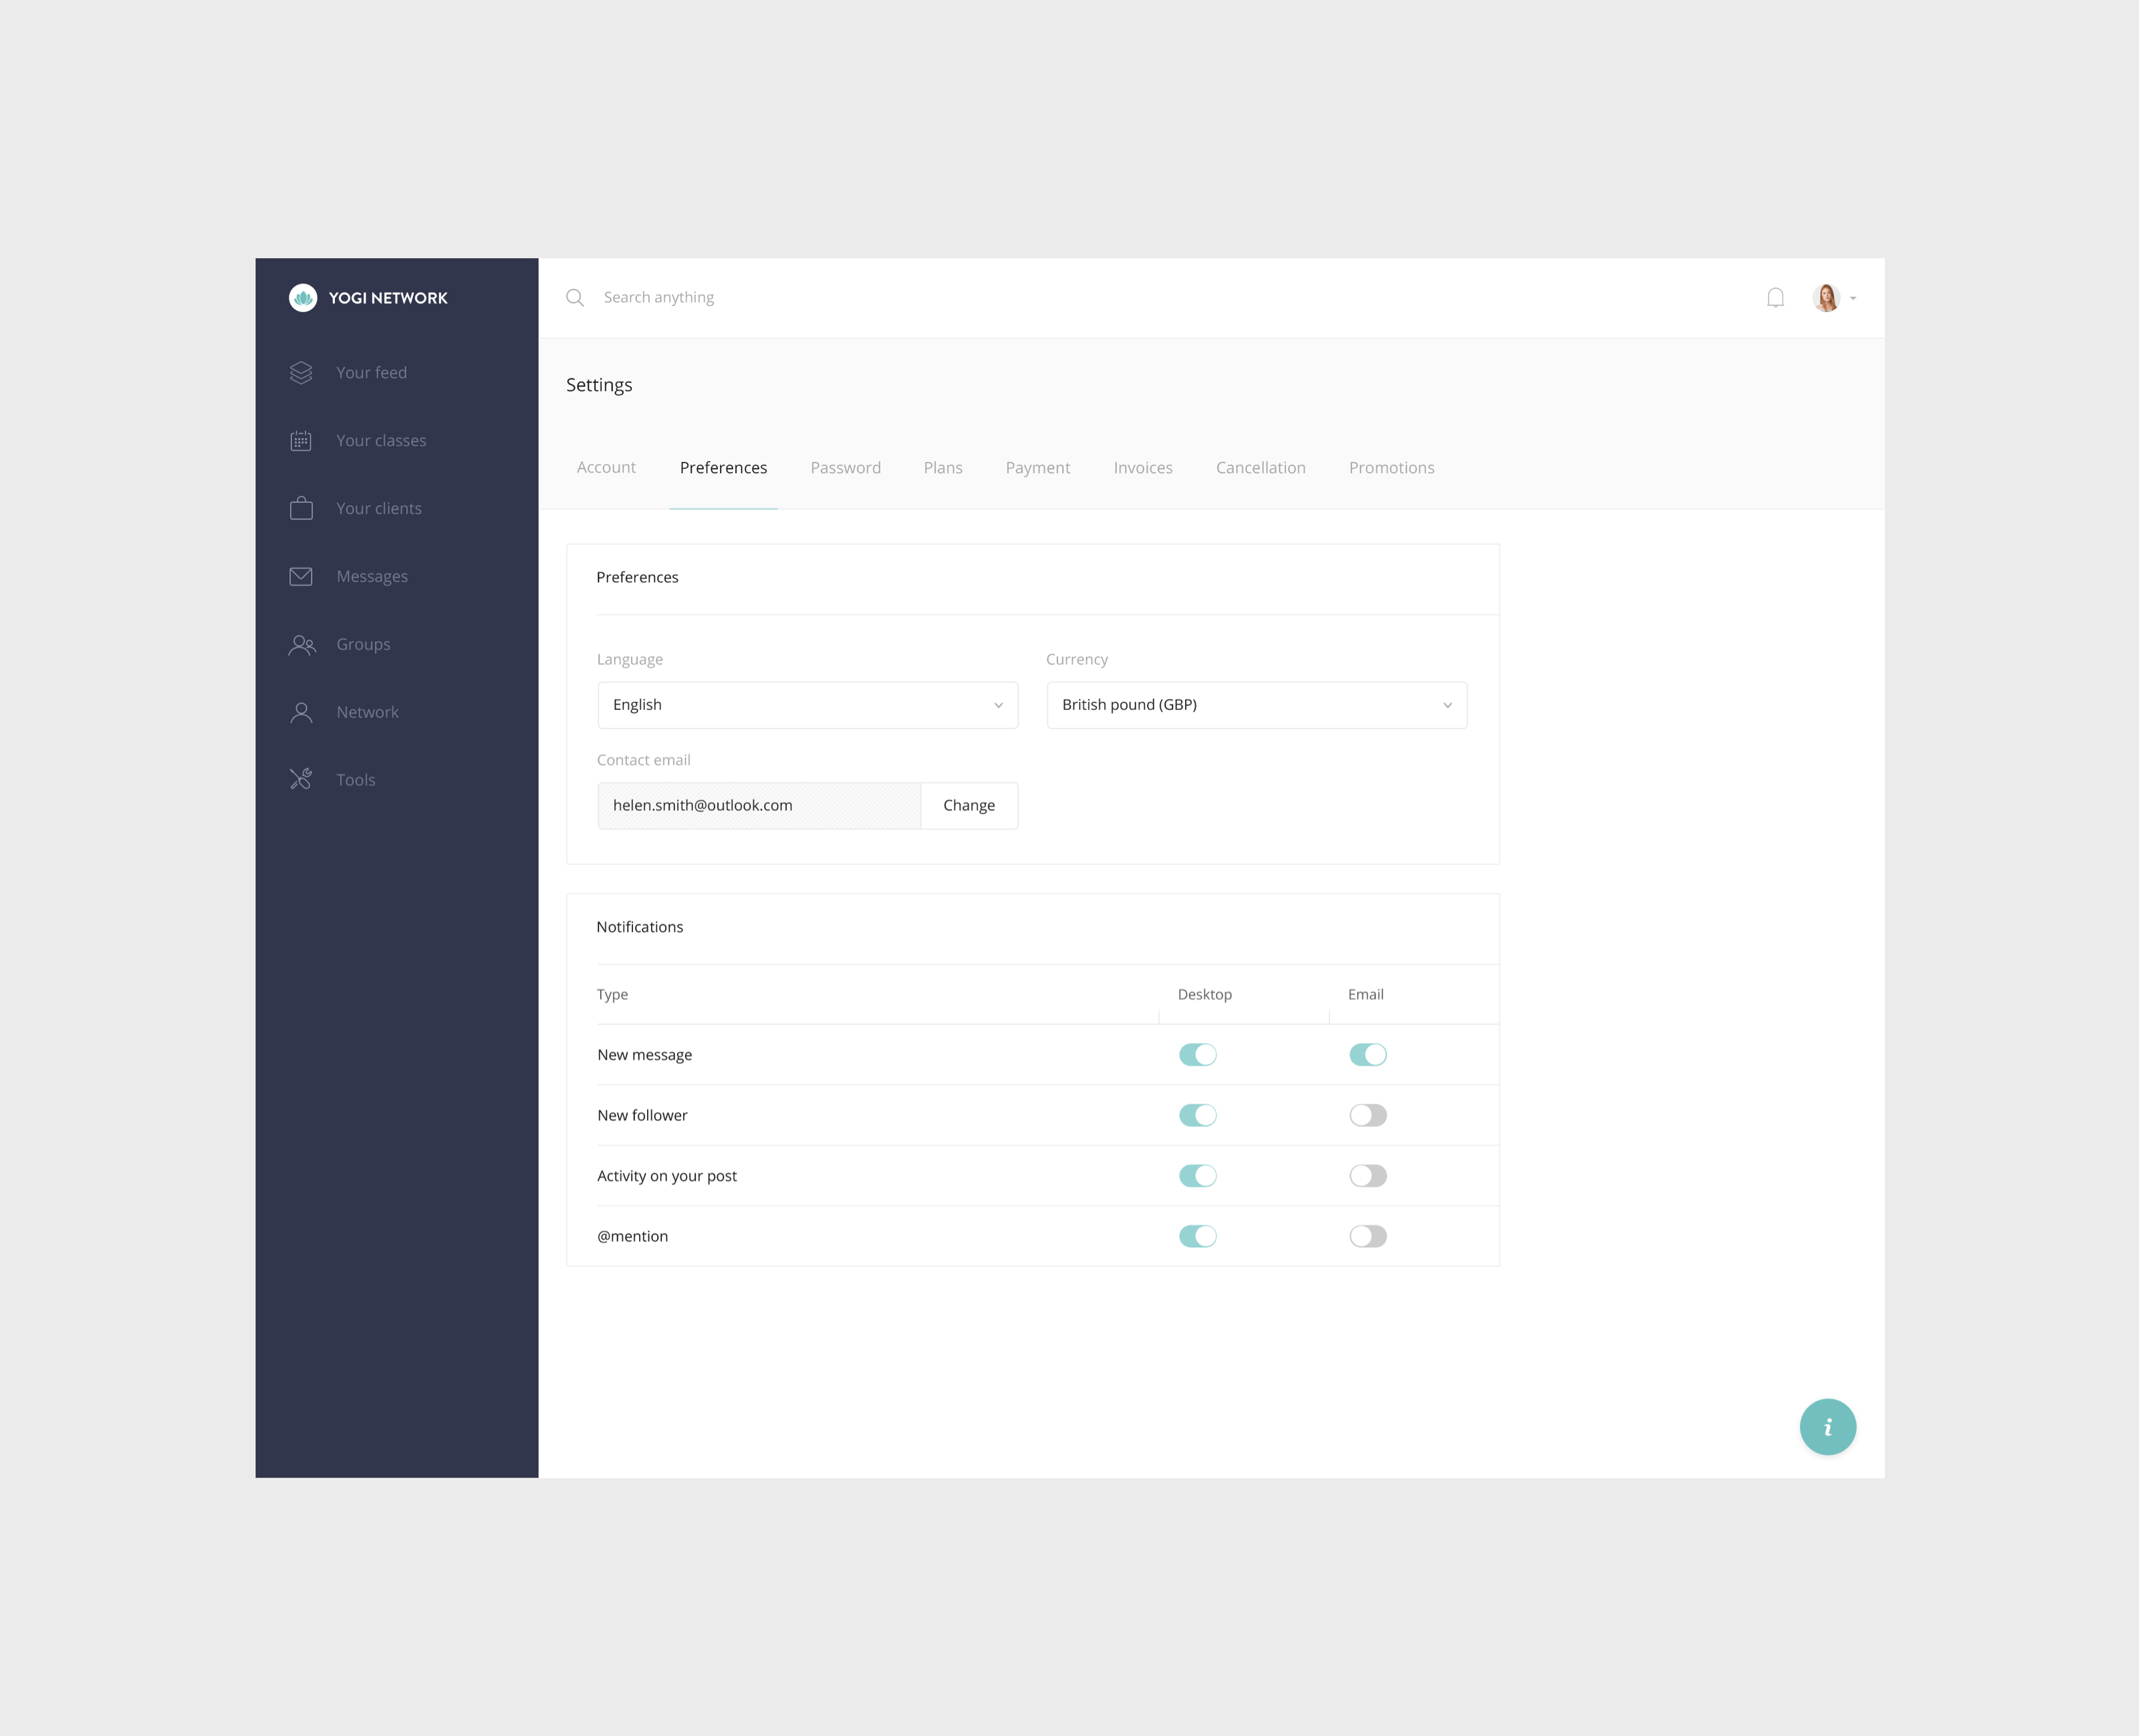This screenshot has width=2139, height=1736.
Task: Toggle Desktop notifications for New message
Action: 1199,1054
